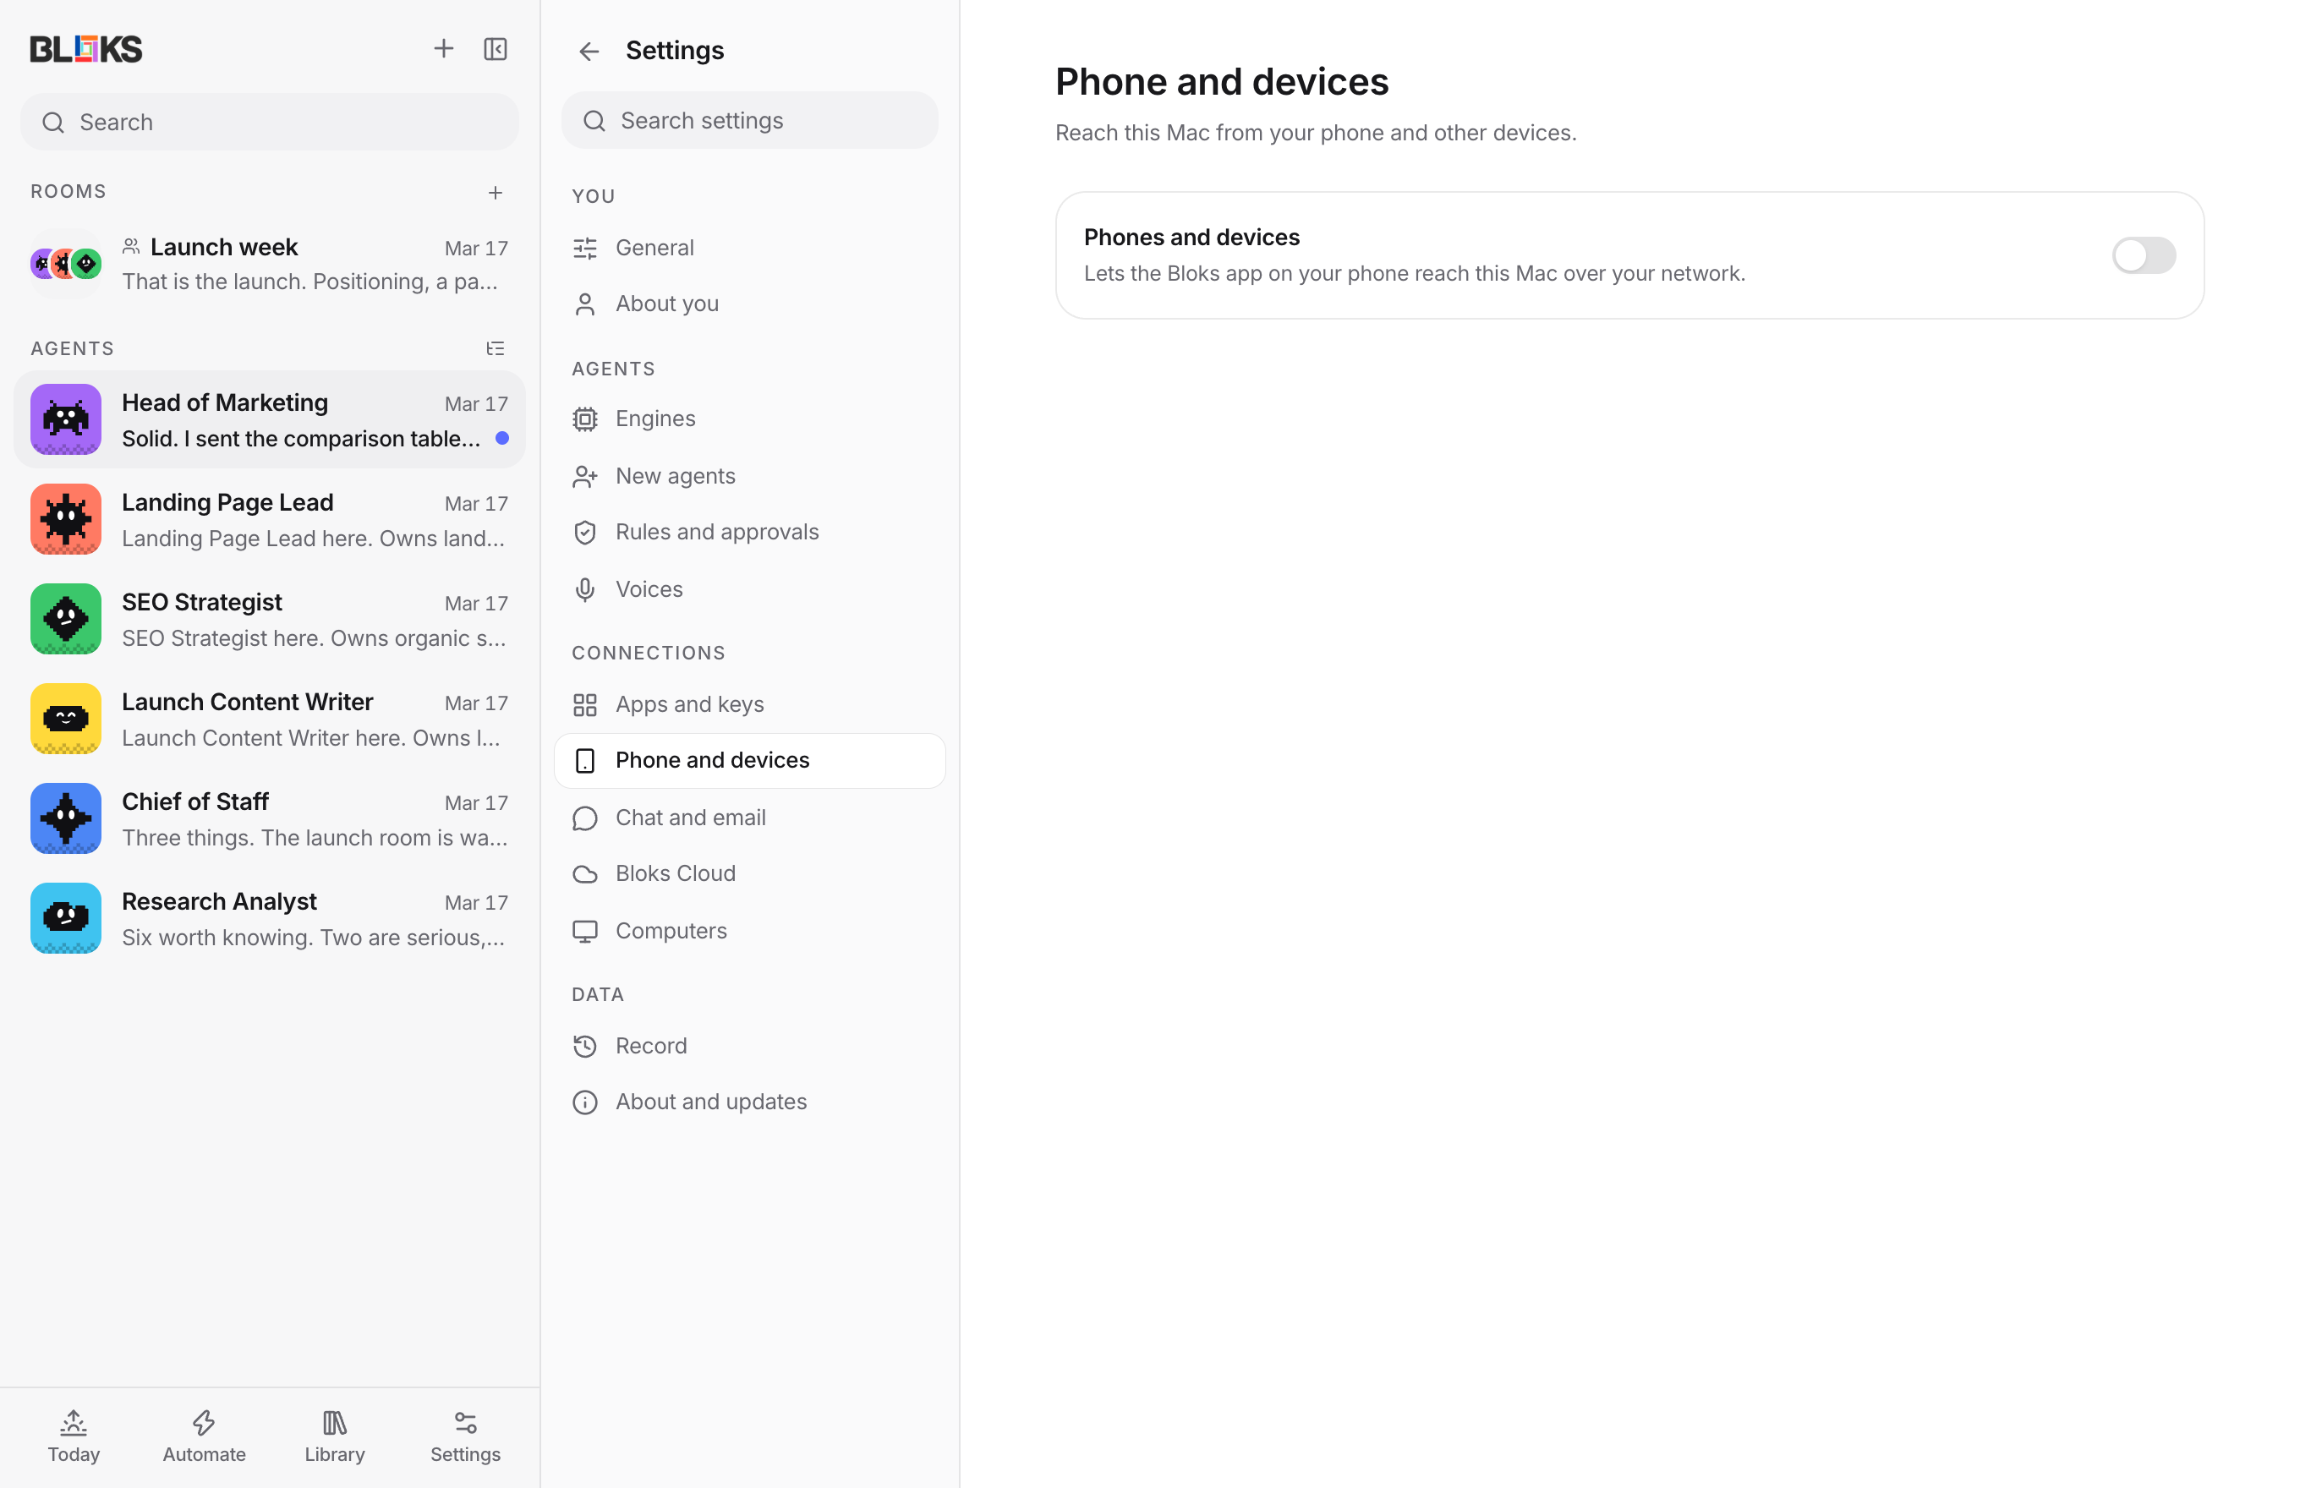This screenshot has width=2300, height=1488.
Task: Open the Today tab
Action: tap(74, 1436)
